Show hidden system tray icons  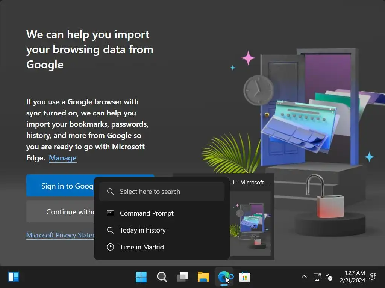click(304, 277)
